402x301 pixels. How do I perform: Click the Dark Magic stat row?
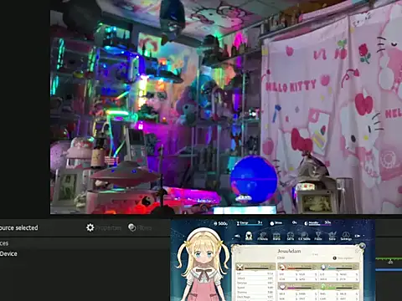[x=255, y=297]
